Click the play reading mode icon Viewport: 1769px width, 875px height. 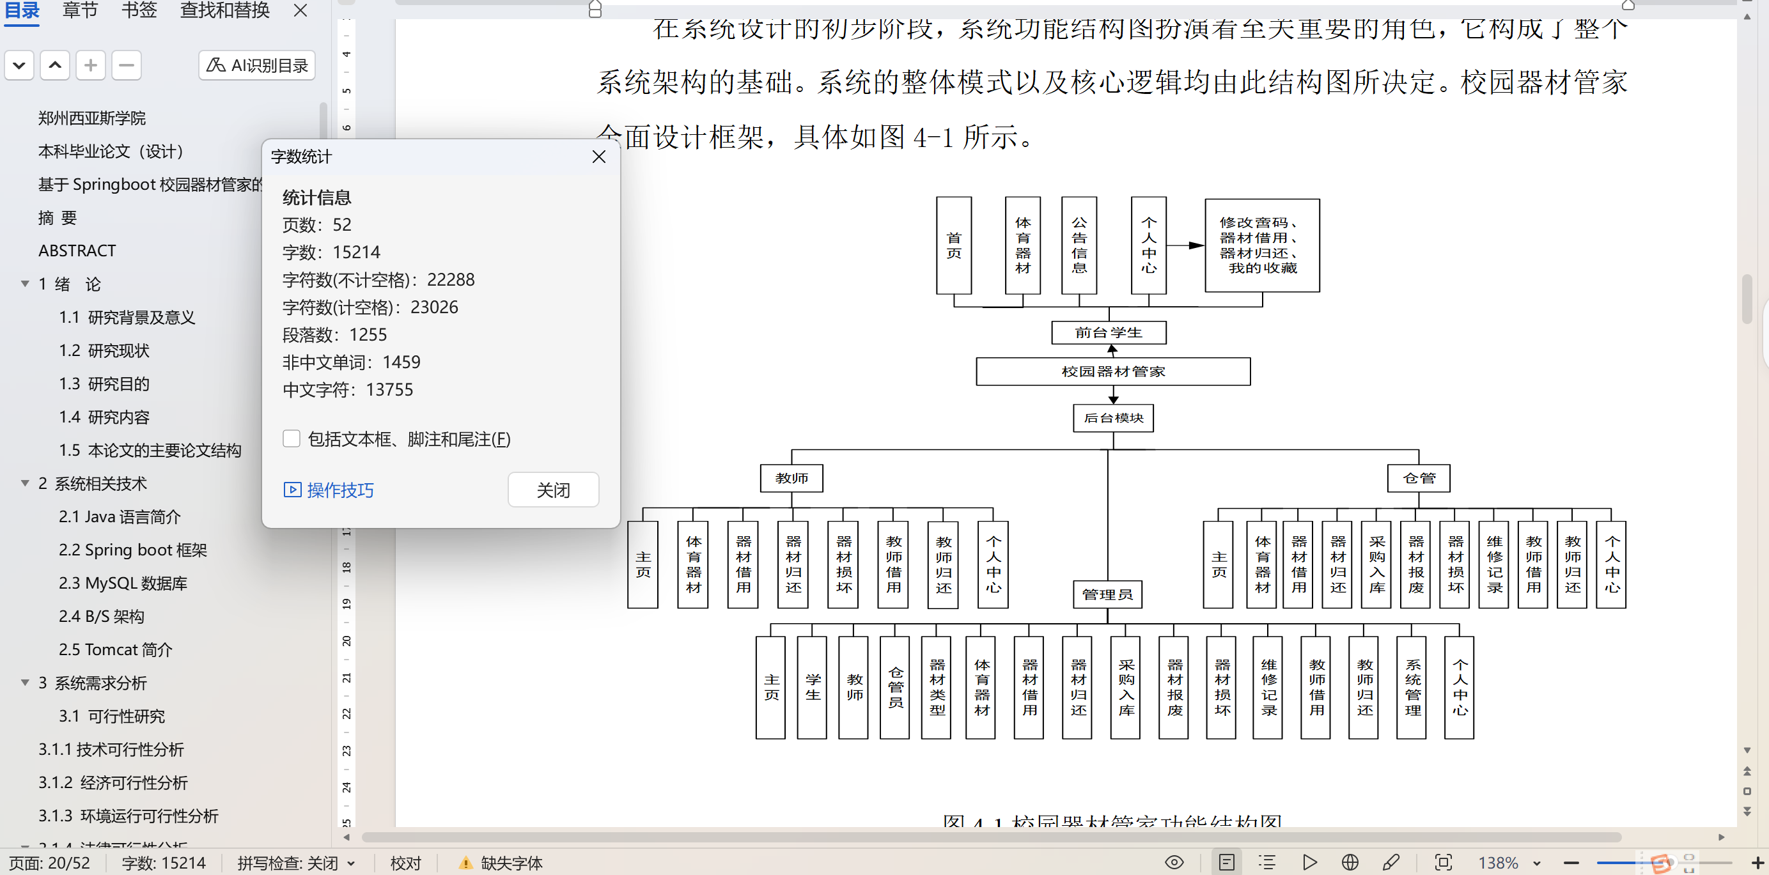tap(1309, 863)
